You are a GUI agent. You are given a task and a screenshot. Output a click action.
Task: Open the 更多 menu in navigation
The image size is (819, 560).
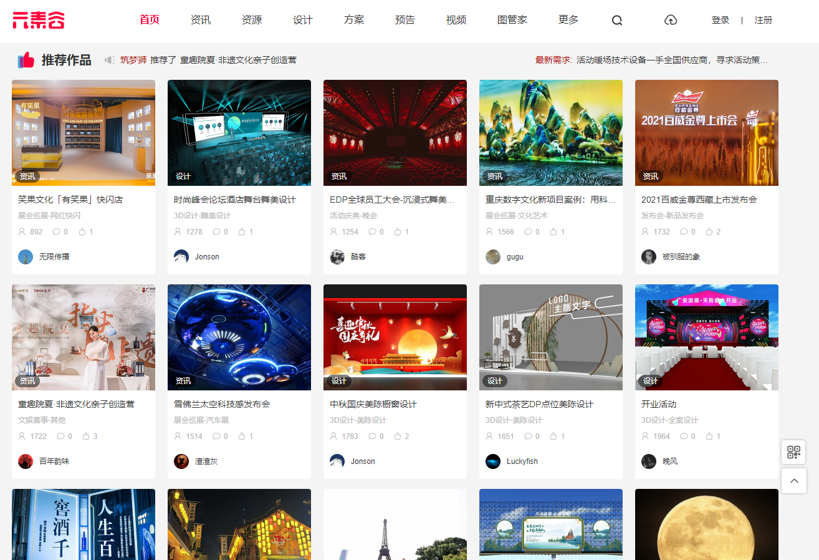[568, 20]
